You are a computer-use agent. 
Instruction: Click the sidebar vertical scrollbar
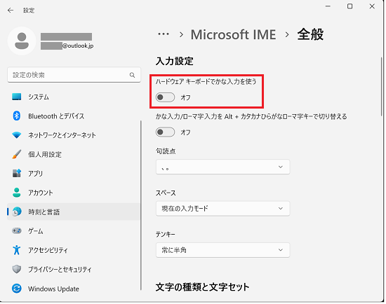coord(141,205)
